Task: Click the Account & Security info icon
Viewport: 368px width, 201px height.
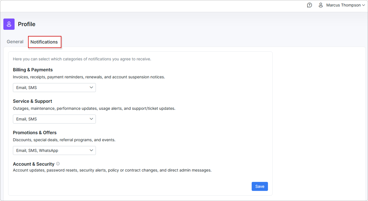Action: 58,164
